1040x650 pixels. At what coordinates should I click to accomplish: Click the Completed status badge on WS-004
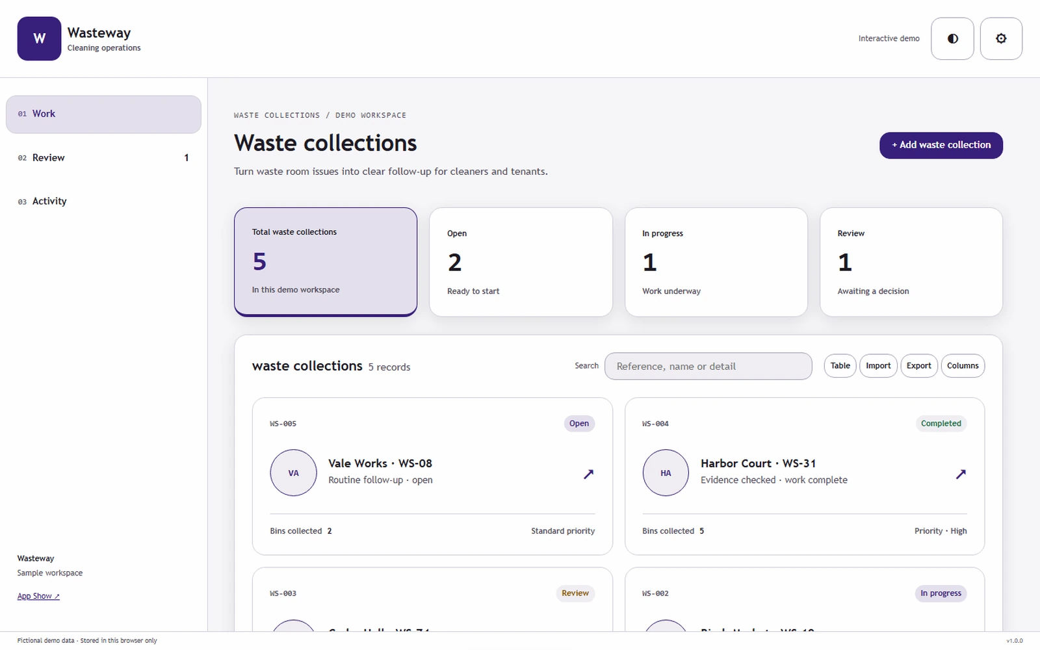[941, 423]
